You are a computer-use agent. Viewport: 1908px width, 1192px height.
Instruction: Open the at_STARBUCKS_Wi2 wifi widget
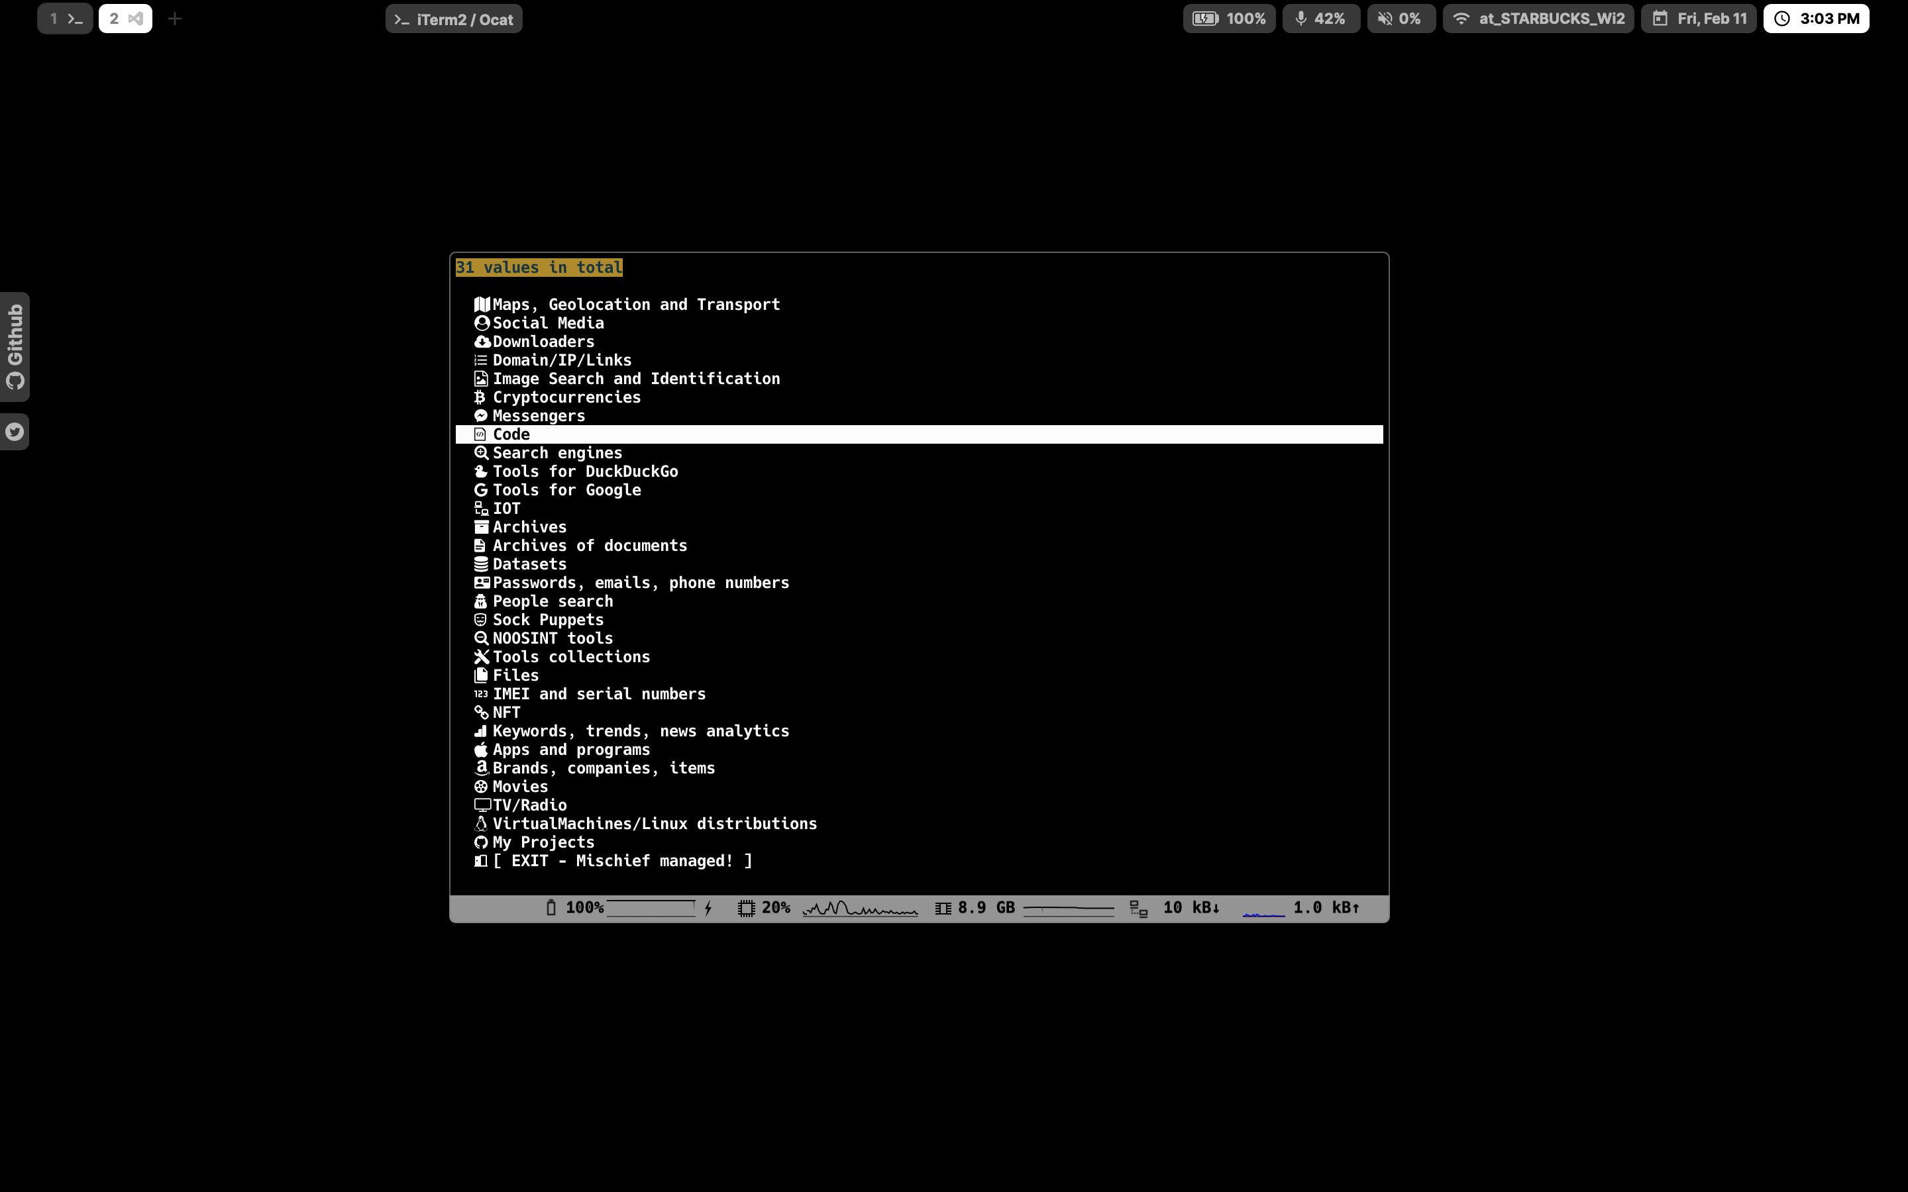point(1538,19)
